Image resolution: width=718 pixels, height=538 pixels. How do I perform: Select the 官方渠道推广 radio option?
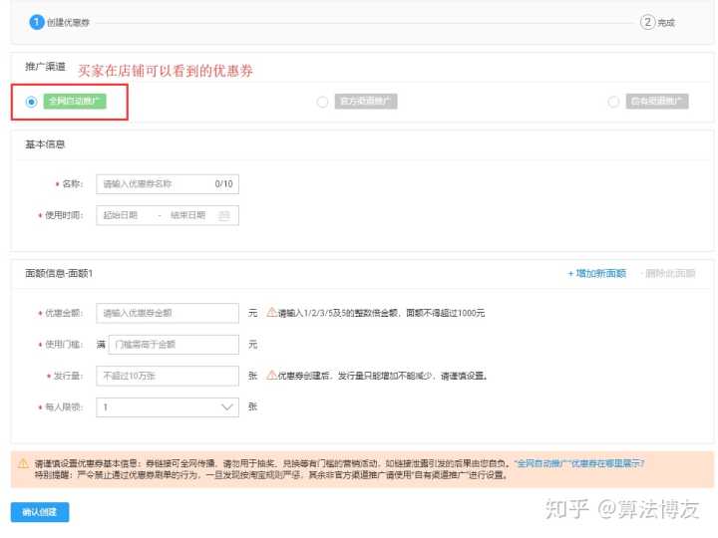tap(321, 102)
